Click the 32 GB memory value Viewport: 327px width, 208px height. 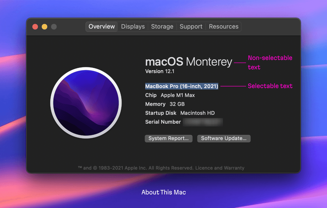[177, 104]
